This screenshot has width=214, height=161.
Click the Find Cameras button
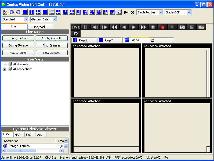point(51,45)
